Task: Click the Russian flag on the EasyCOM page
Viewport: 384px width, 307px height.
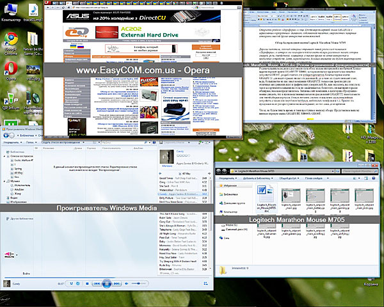Action: pyautogui.click(x=81, y=46)
